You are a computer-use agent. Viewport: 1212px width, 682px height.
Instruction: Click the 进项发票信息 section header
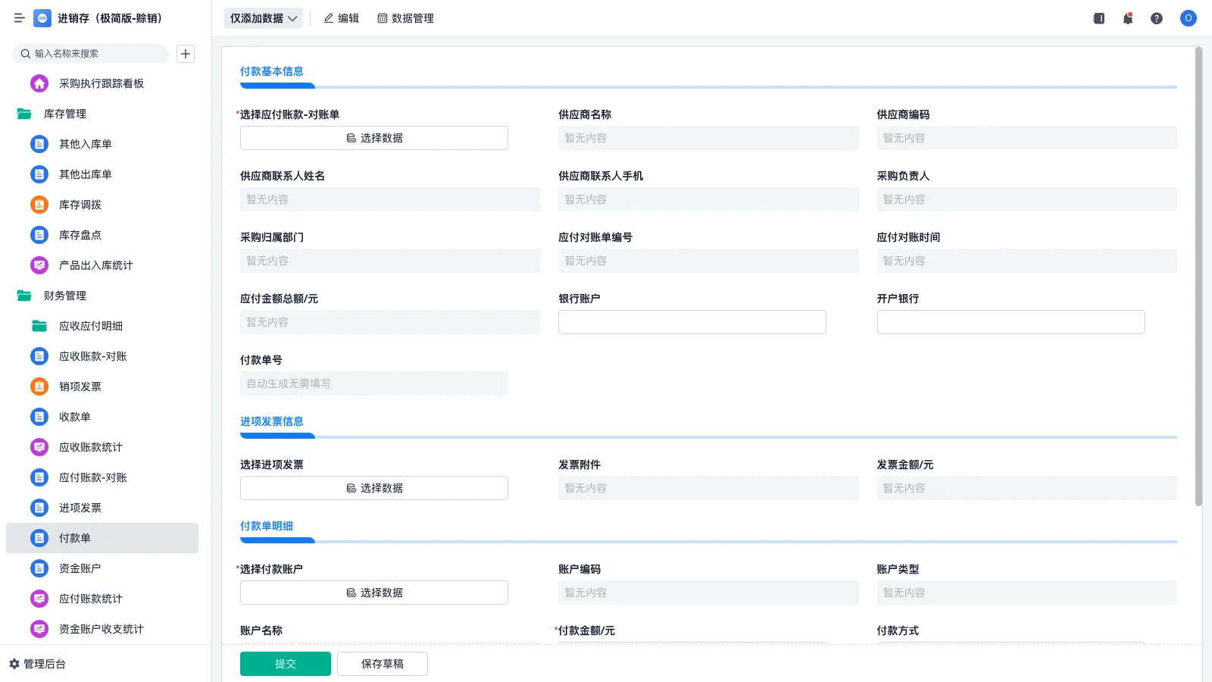tap(272, 421)
